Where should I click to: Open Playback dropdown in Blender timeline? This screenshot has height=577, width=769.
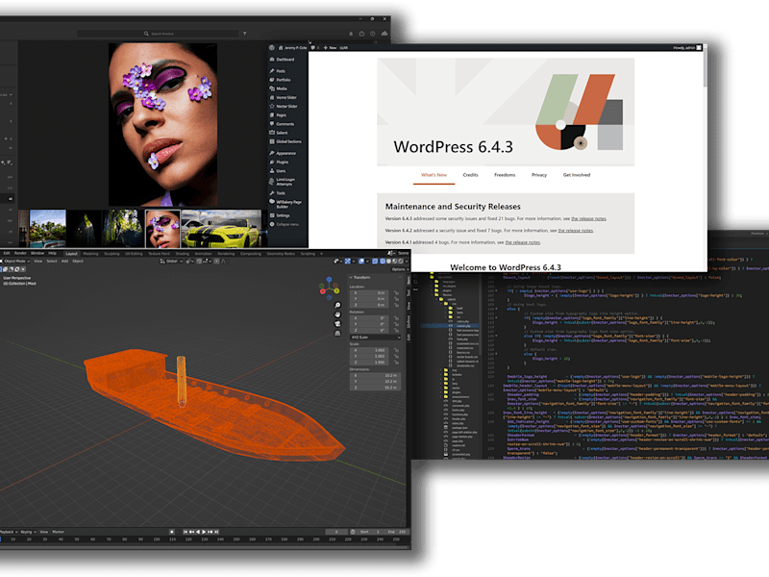9,532
